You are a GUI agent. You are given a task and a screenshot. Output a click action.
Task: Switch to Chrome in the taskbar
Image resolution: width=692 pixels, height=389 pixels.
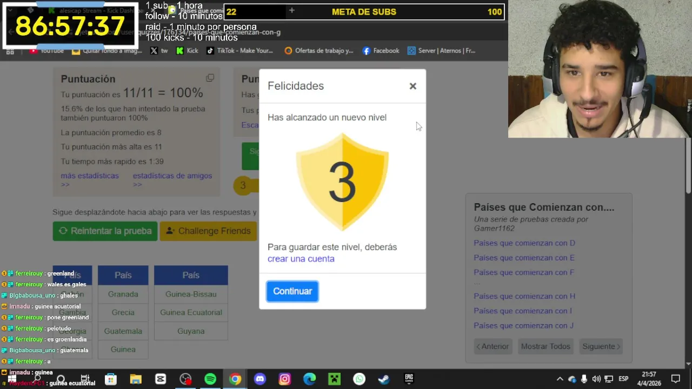click(x=235, y=379)
